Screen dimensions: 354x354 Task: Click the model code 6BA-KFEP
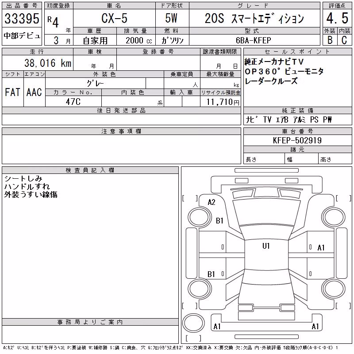(253, 40)
